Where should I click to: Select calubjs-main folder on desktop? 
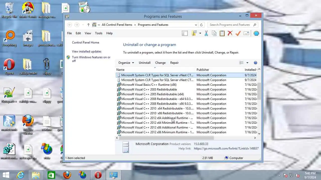click(x=28, y=67)
